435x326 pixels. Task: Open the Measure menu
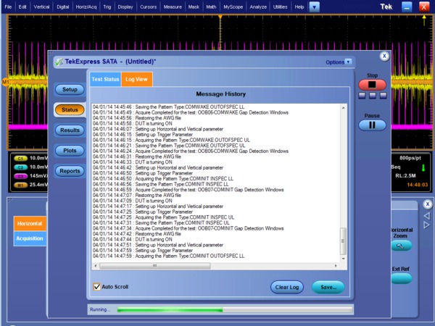tap(172, 7)
